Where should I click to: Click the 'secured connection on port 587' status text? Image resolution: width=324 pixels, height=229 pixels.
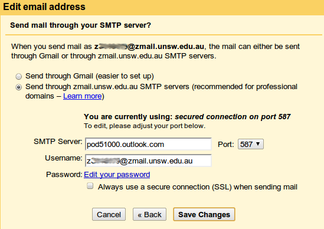click(x=233, y=117)
